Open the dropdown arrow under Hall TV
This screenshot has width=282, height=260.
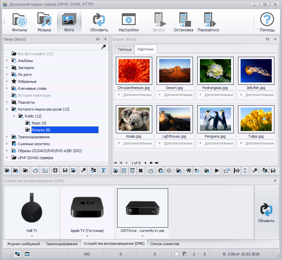click(x=32, y=236)
